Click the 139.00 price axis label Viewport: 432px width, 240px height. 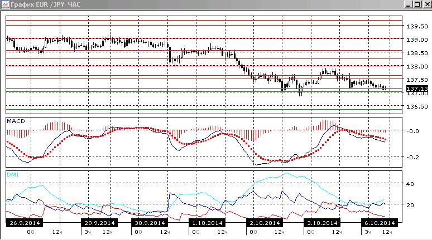[417, 40]
